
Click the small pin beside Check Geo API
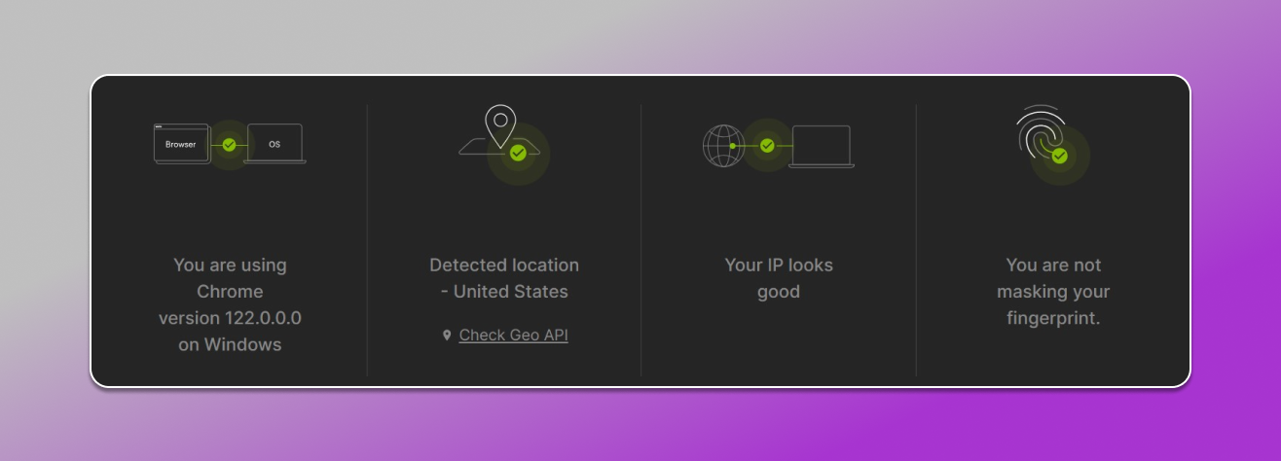[x=447, y=336]
